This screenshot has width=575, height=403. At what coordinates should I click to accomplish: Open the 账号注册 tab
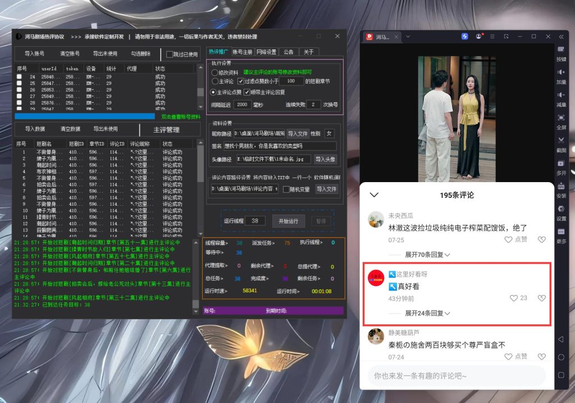coord(243,51)
